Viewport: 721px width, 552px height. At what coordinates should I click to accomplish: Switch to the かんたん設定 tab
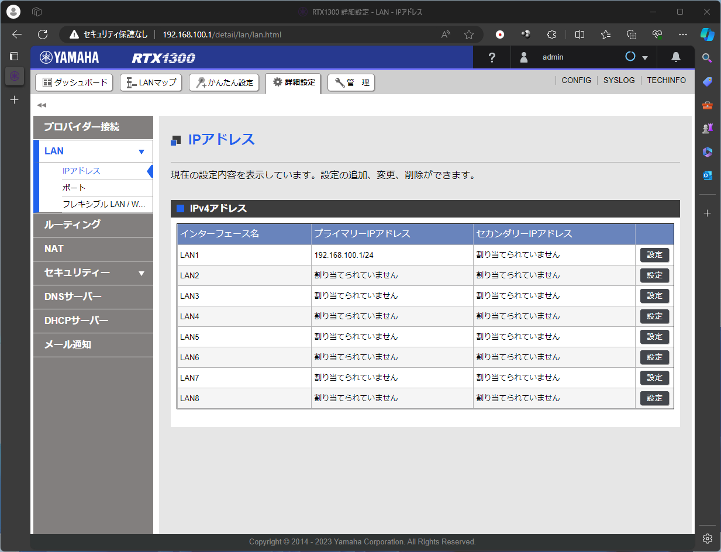[x=225, y=82]
